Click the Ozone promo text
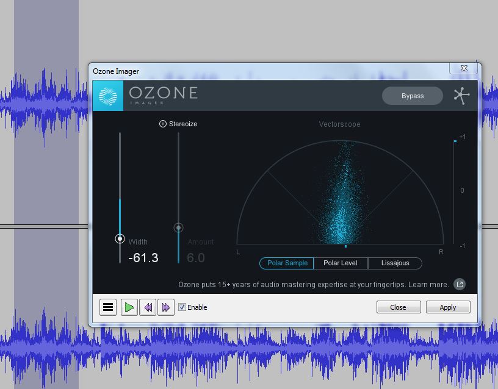The image size is (498, 389). [314, 284]
